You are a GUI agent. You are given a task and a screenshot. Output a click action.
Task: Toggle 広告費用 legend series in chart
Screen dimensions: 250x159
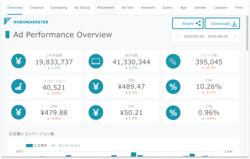[36, 146]
